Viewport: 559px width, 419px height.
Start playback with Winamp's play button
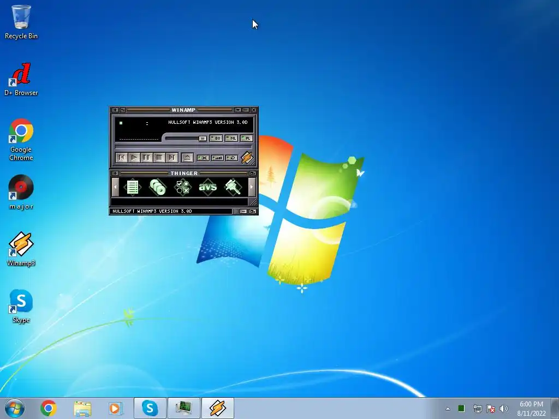click(x=134, y=158)
